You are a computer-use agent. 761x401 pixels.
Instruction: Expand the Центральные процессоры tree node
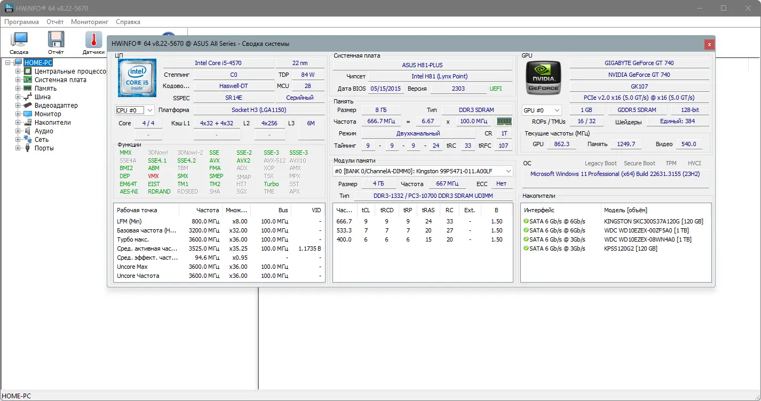tap(18, 71)
